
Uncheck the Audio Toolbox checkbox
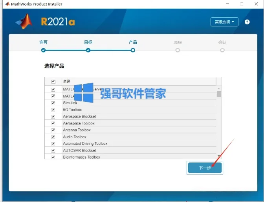53,137
